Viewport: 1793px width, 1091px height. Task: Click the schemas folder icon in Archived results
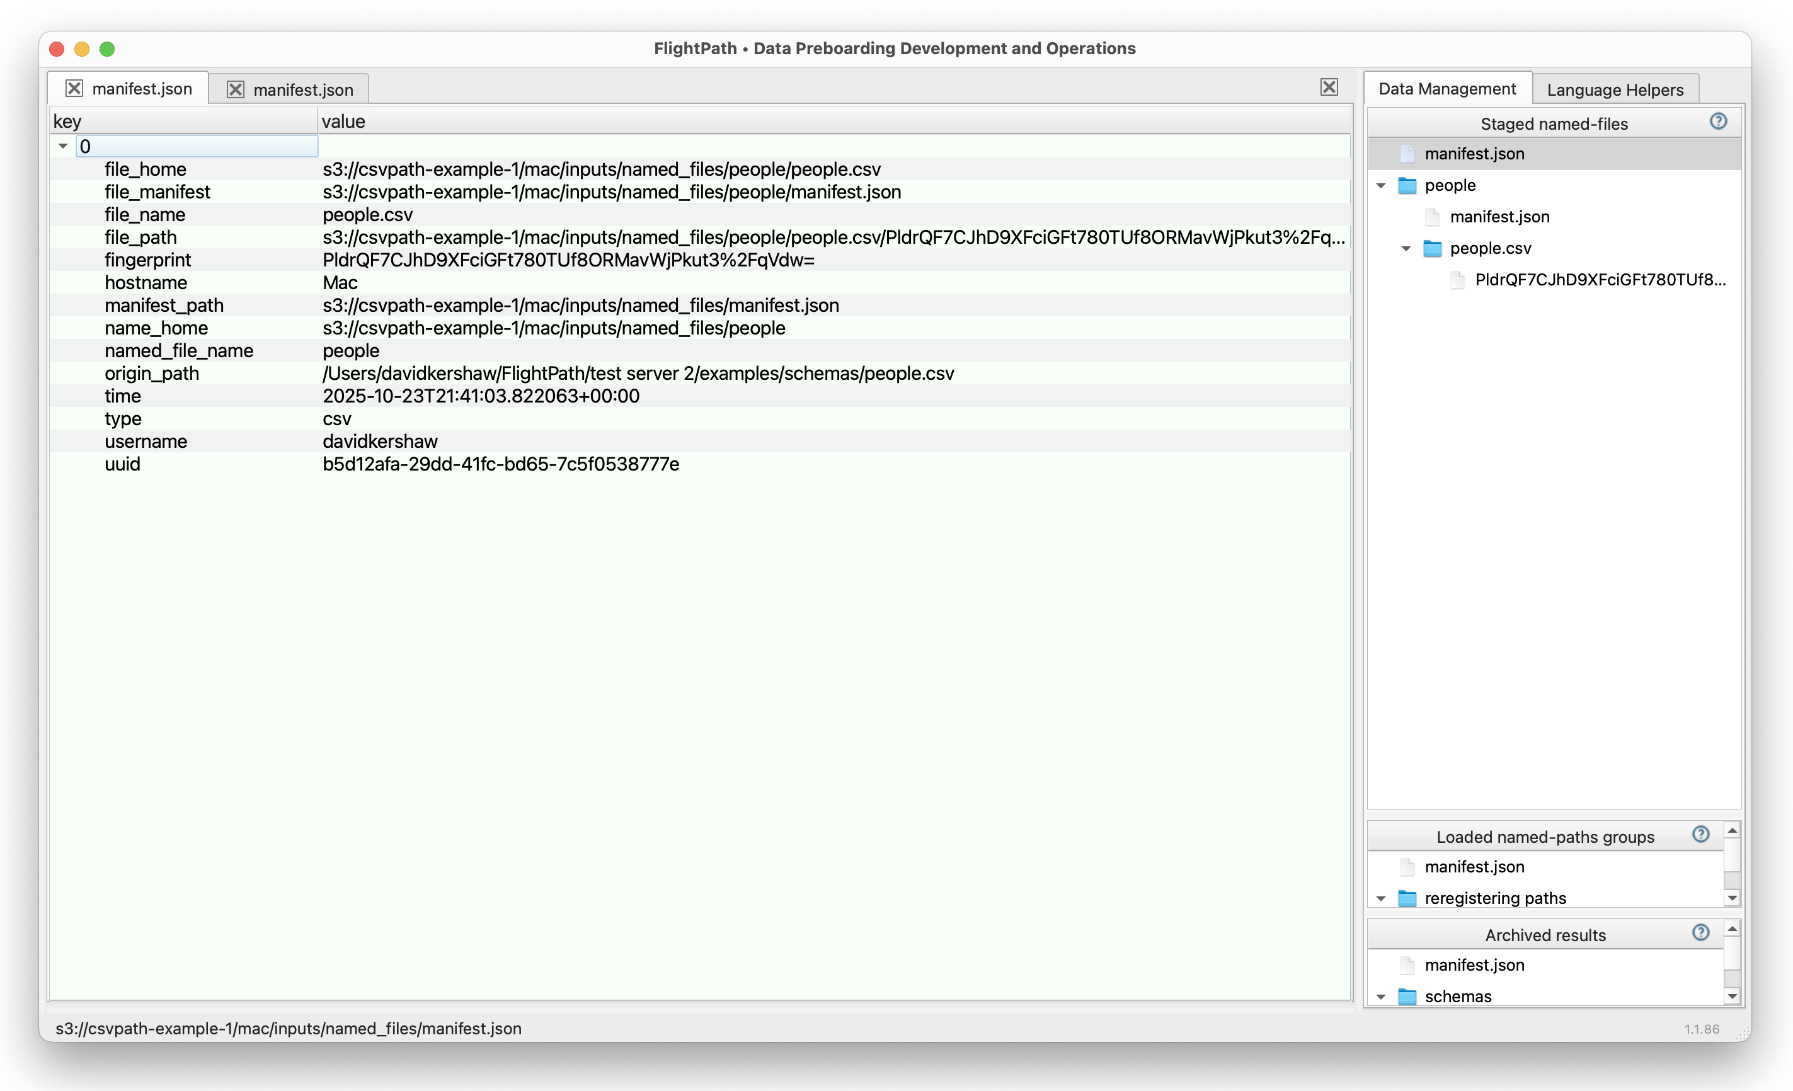coord(1407,996)
